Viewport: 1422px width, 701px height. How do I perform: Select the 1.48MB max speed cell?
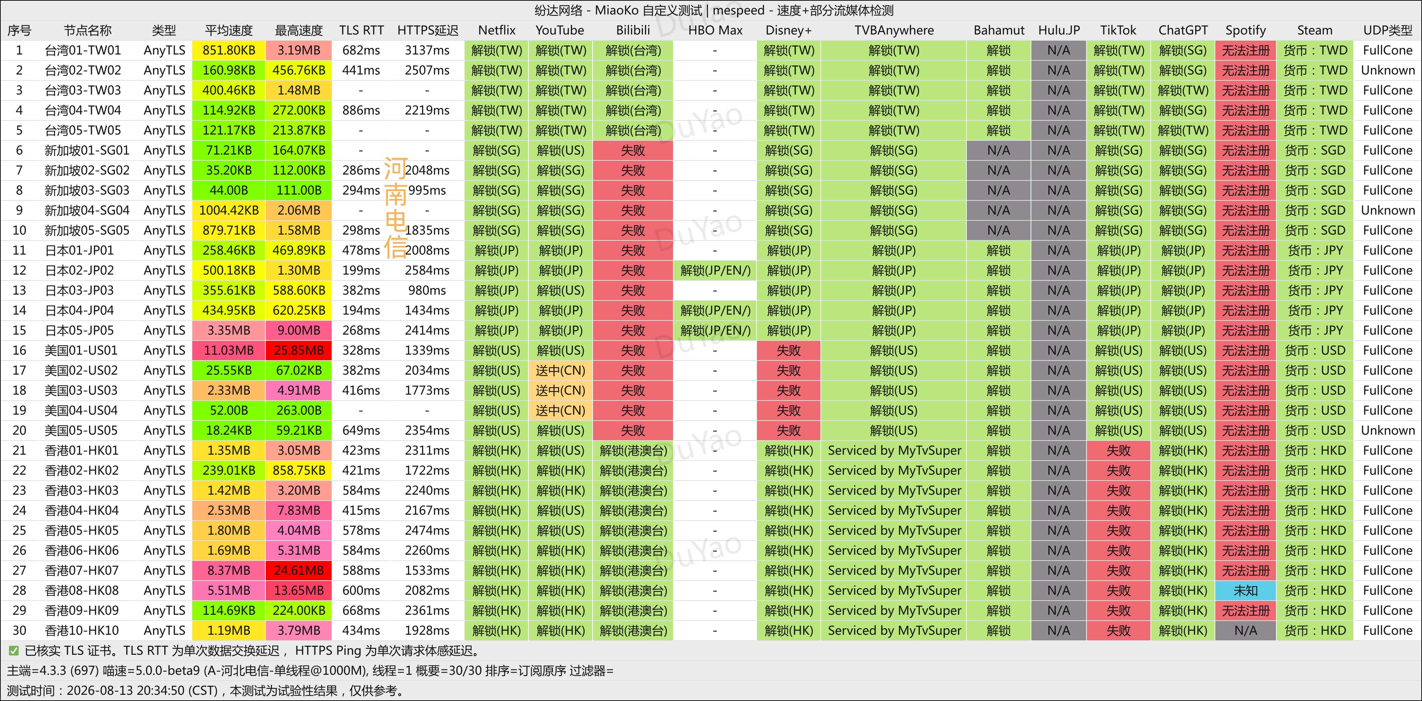[299, 90]
